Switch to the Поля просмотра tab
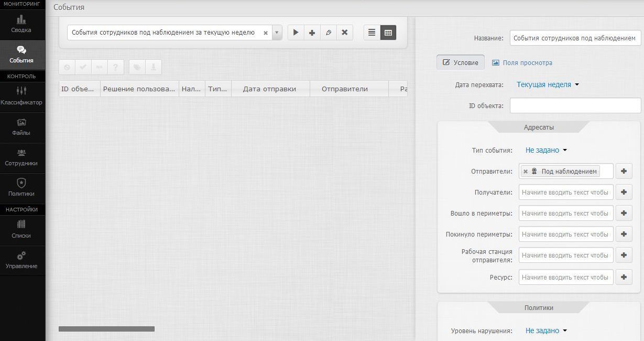Screen dimensions: 644x341 (x=522, y=62)
